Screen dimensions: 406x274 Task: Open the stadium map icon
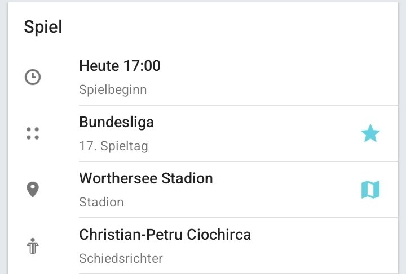[x=370, y=190]
